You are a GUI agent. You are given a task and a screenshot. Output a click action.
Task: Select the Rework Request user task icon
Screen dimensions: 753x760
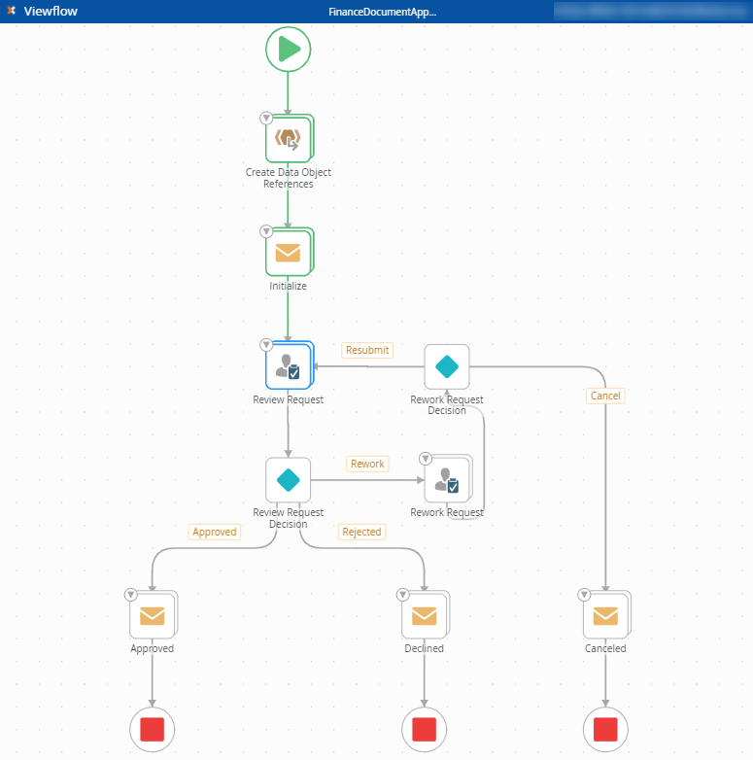pyautogui.click(x=446, y=480)
